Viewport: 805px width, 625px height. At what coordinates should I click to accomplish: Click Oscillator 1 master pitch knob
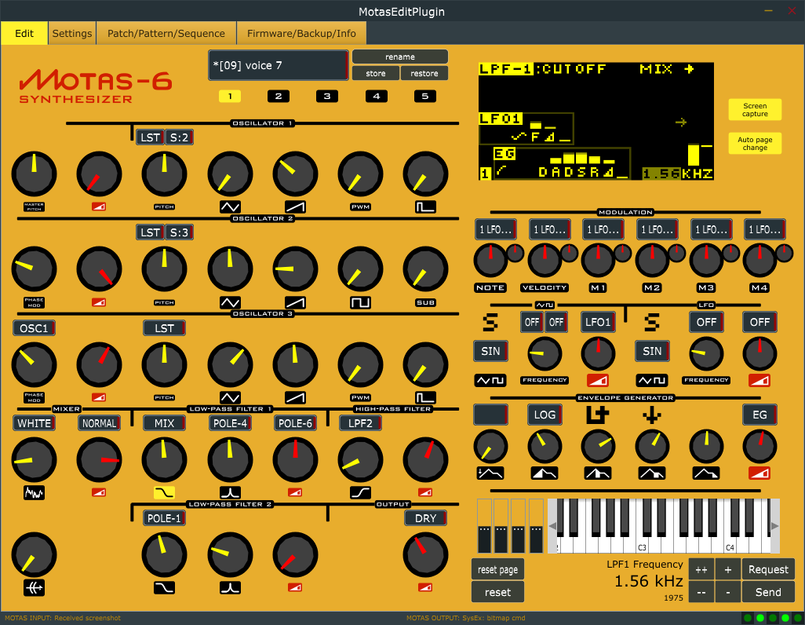(34, 174)
